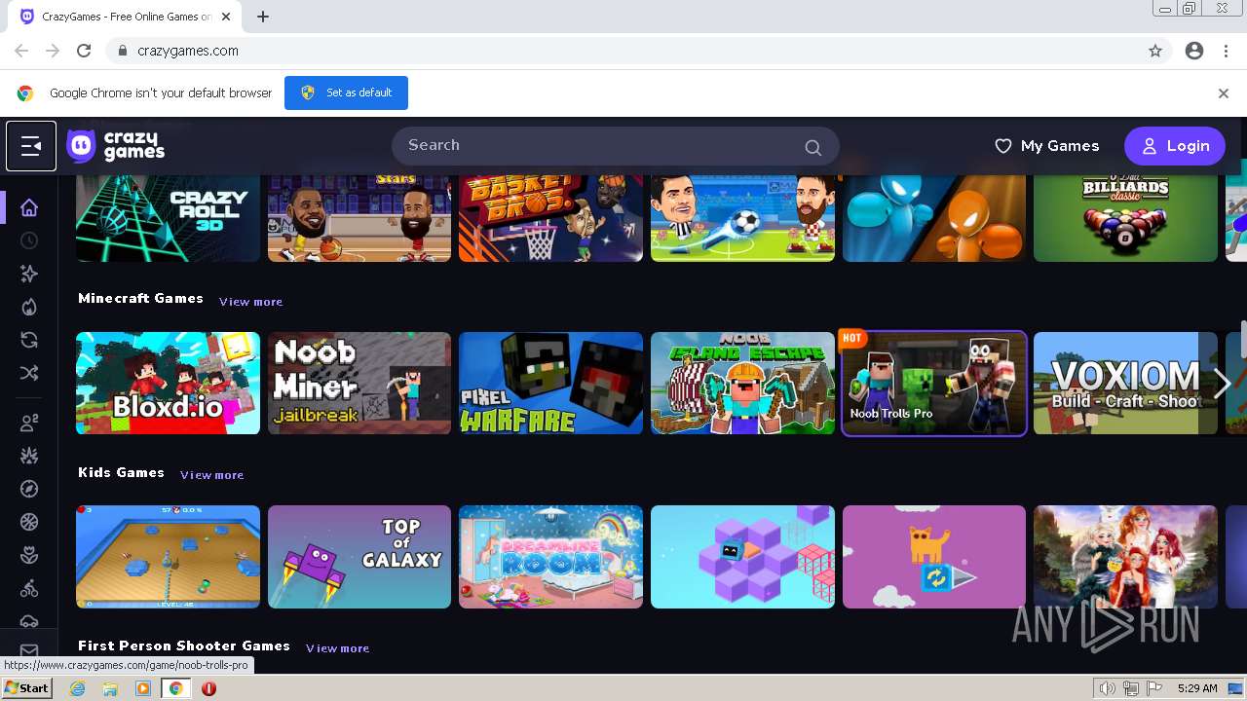The image size is (1247, 701).
Task: Open Chrome profile avatar icon
Action: click(1194, 51)
